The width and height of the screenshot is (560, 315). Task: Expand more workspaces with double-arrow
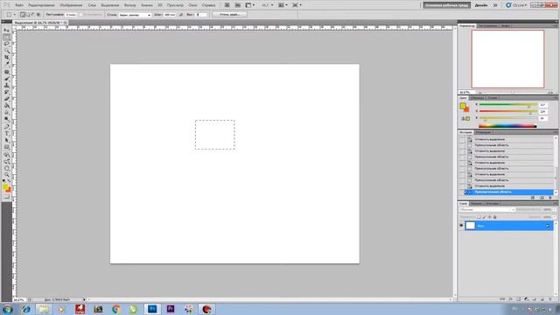[495, 5]
